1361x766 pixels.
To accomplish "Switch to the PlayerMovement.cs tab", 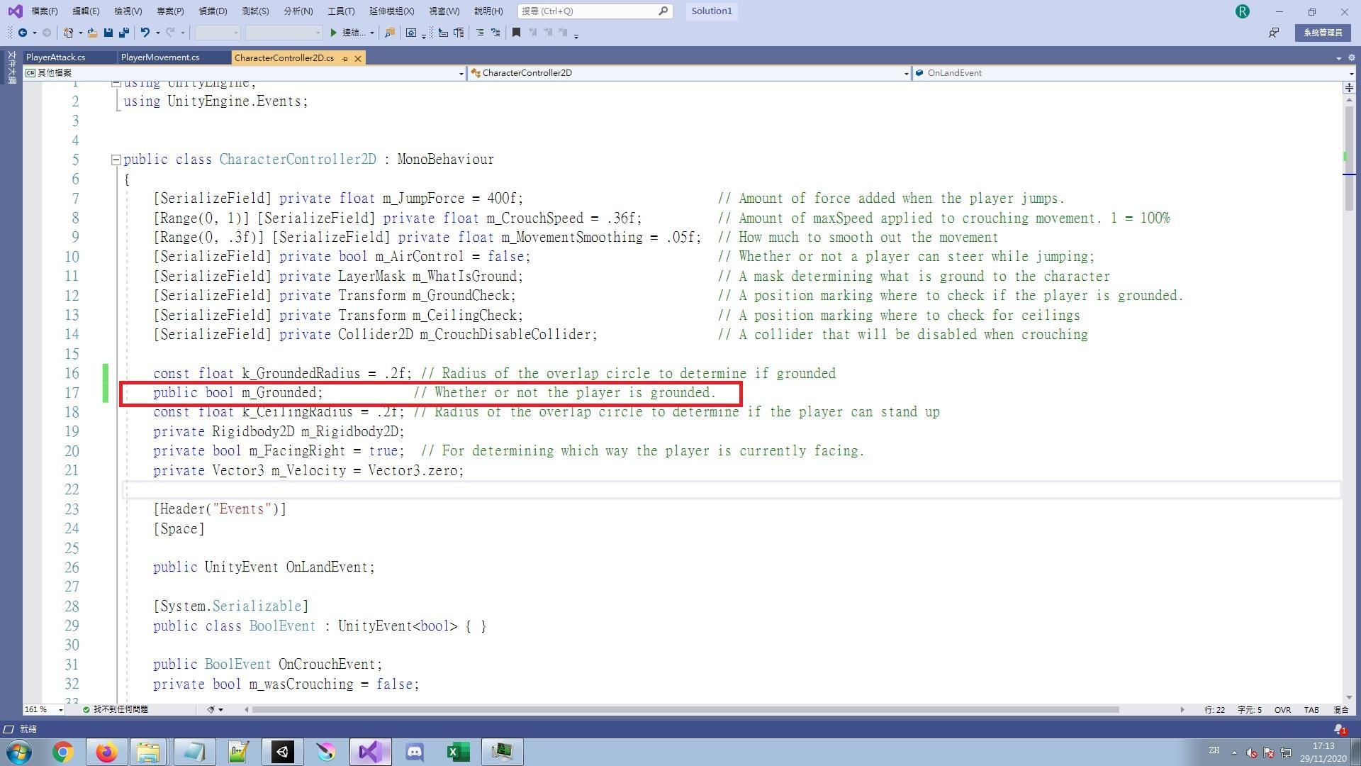I will tap(159, 57).
